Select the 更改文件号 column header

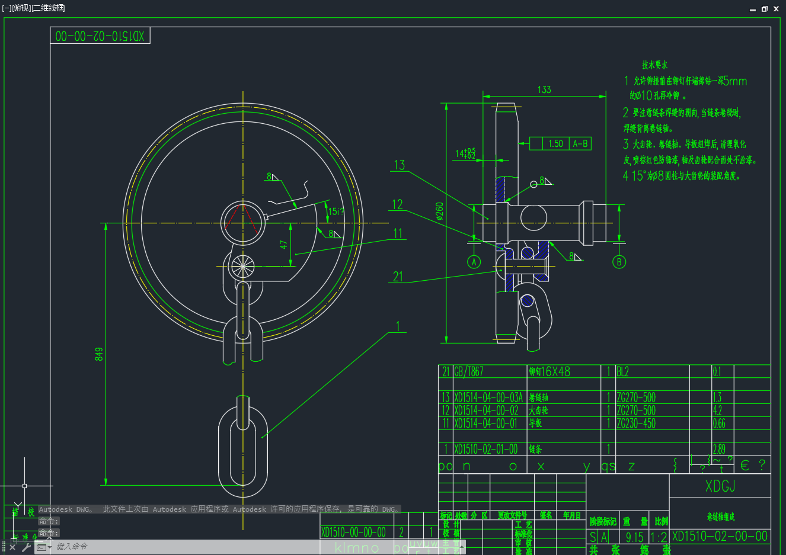point(512,515)
